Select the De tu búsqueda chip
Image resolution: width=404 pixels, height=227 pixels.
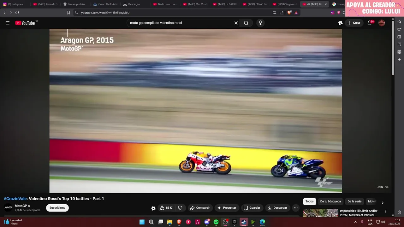coord(330,201)
